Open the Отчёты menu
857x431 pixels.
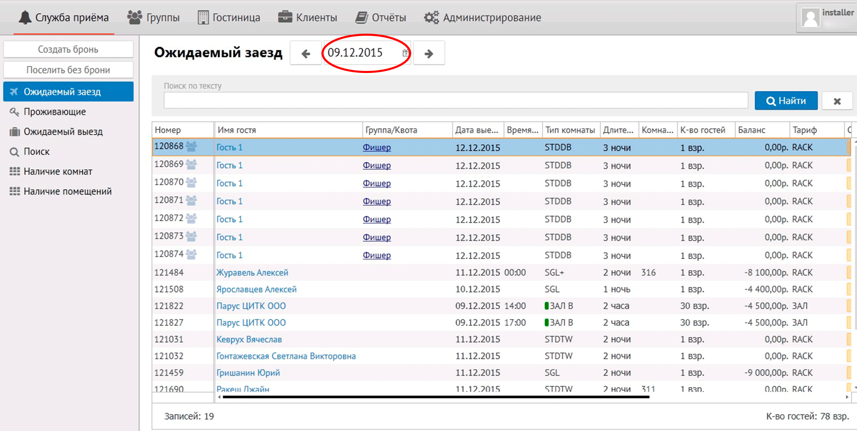coord(381,18)
